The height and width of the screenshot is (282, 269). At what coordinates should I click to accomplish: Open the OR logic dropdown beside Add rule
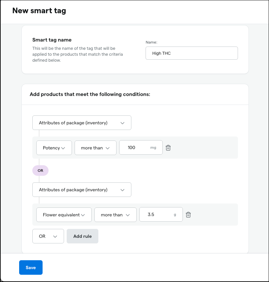tap(48, 236)
